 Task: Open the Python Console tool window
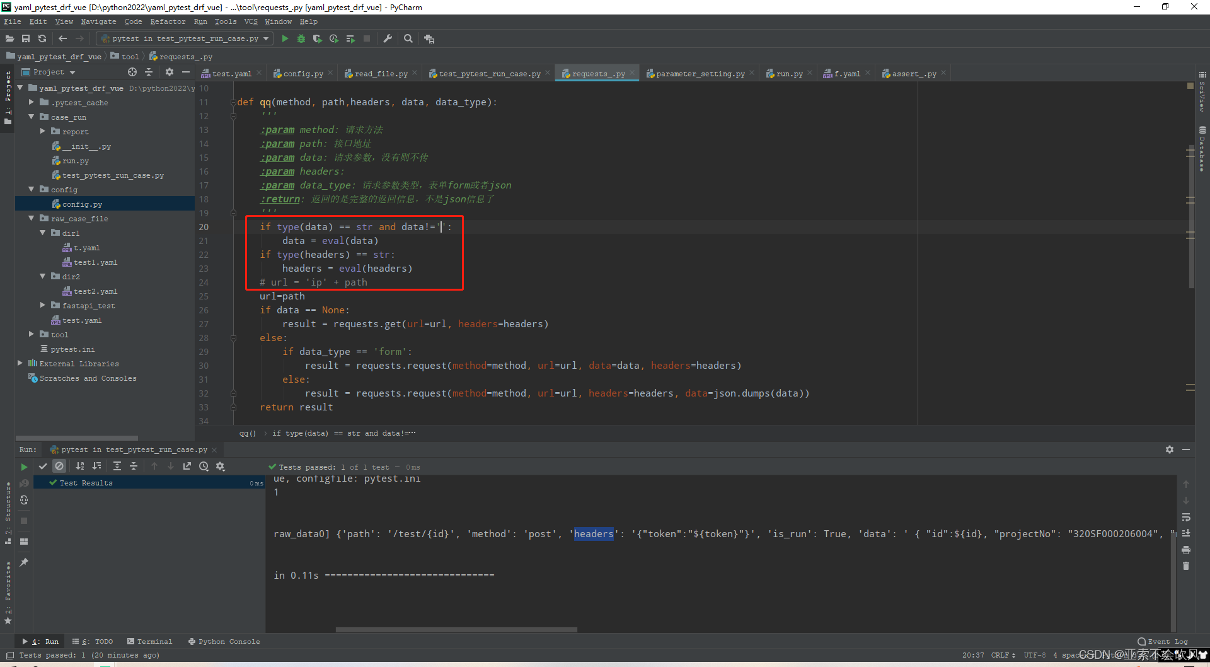click(x=224, y=641)
